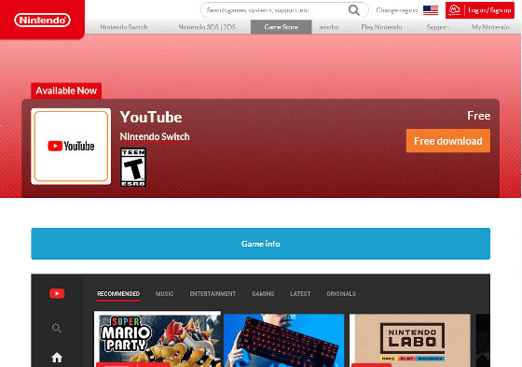Click the My Nintendo account icon
522x367 pixels.
(x=455, y=10)
